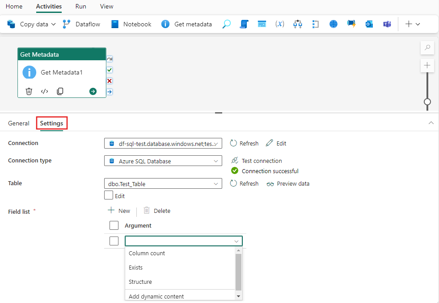This screenshot has height=303, width=439.
Task: Open code view via the code icon
Action: coord(44,91)
